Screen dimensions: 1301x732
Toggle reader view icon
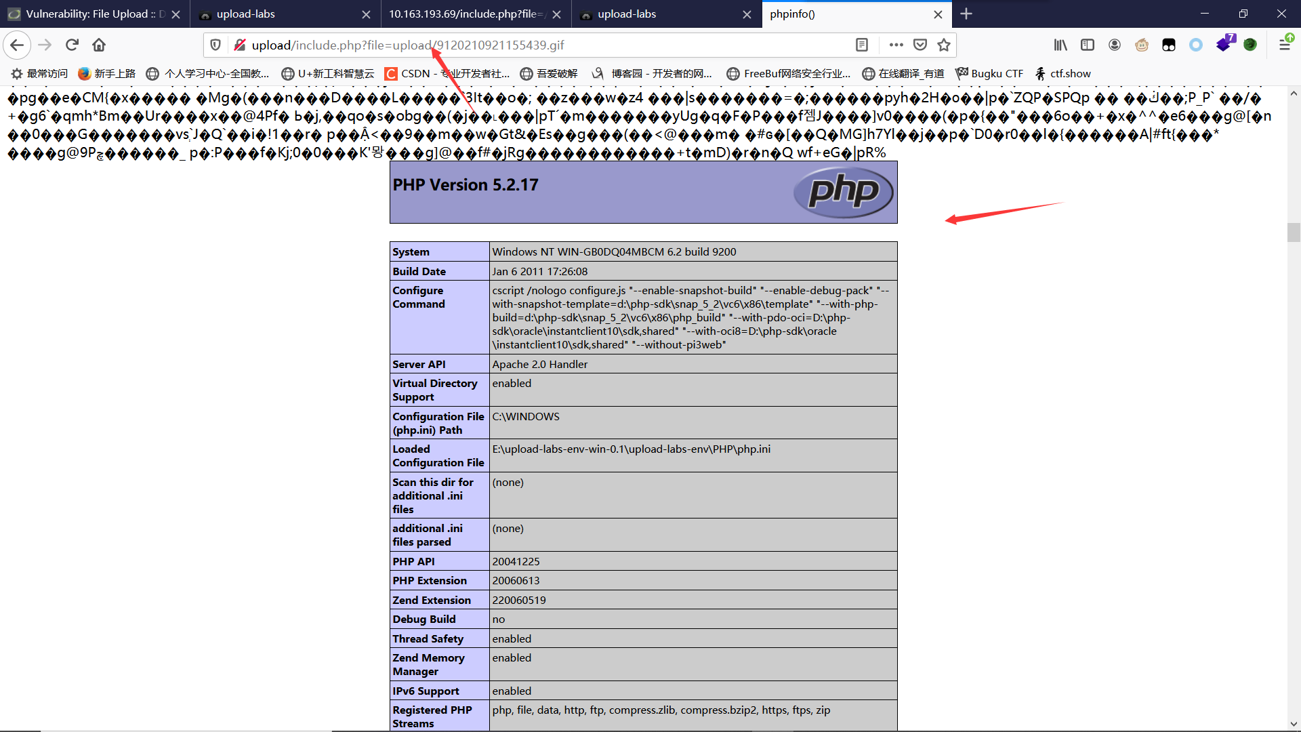862,45
